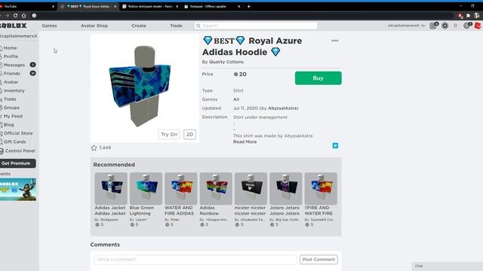Open the Chat bar
This screenshot has width=483, height=271.
click(448, 266)
